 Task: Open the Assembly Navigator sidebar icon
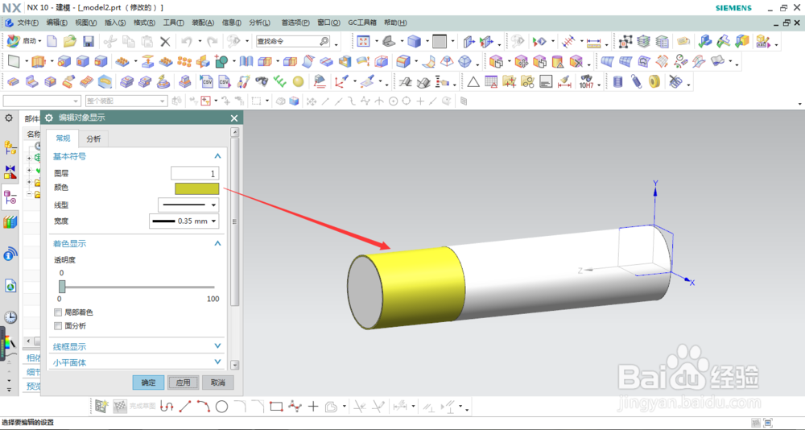[10, 148]
